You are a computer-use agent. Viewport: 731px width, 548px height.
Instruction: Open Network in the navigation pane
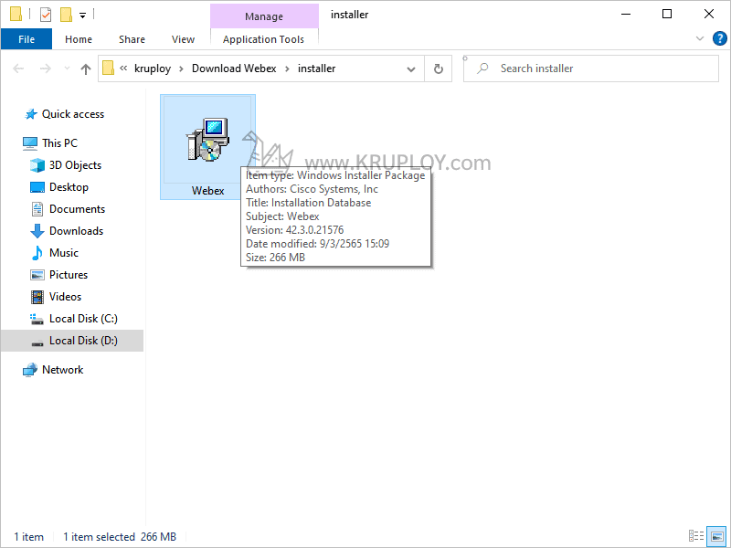[62, 370]
